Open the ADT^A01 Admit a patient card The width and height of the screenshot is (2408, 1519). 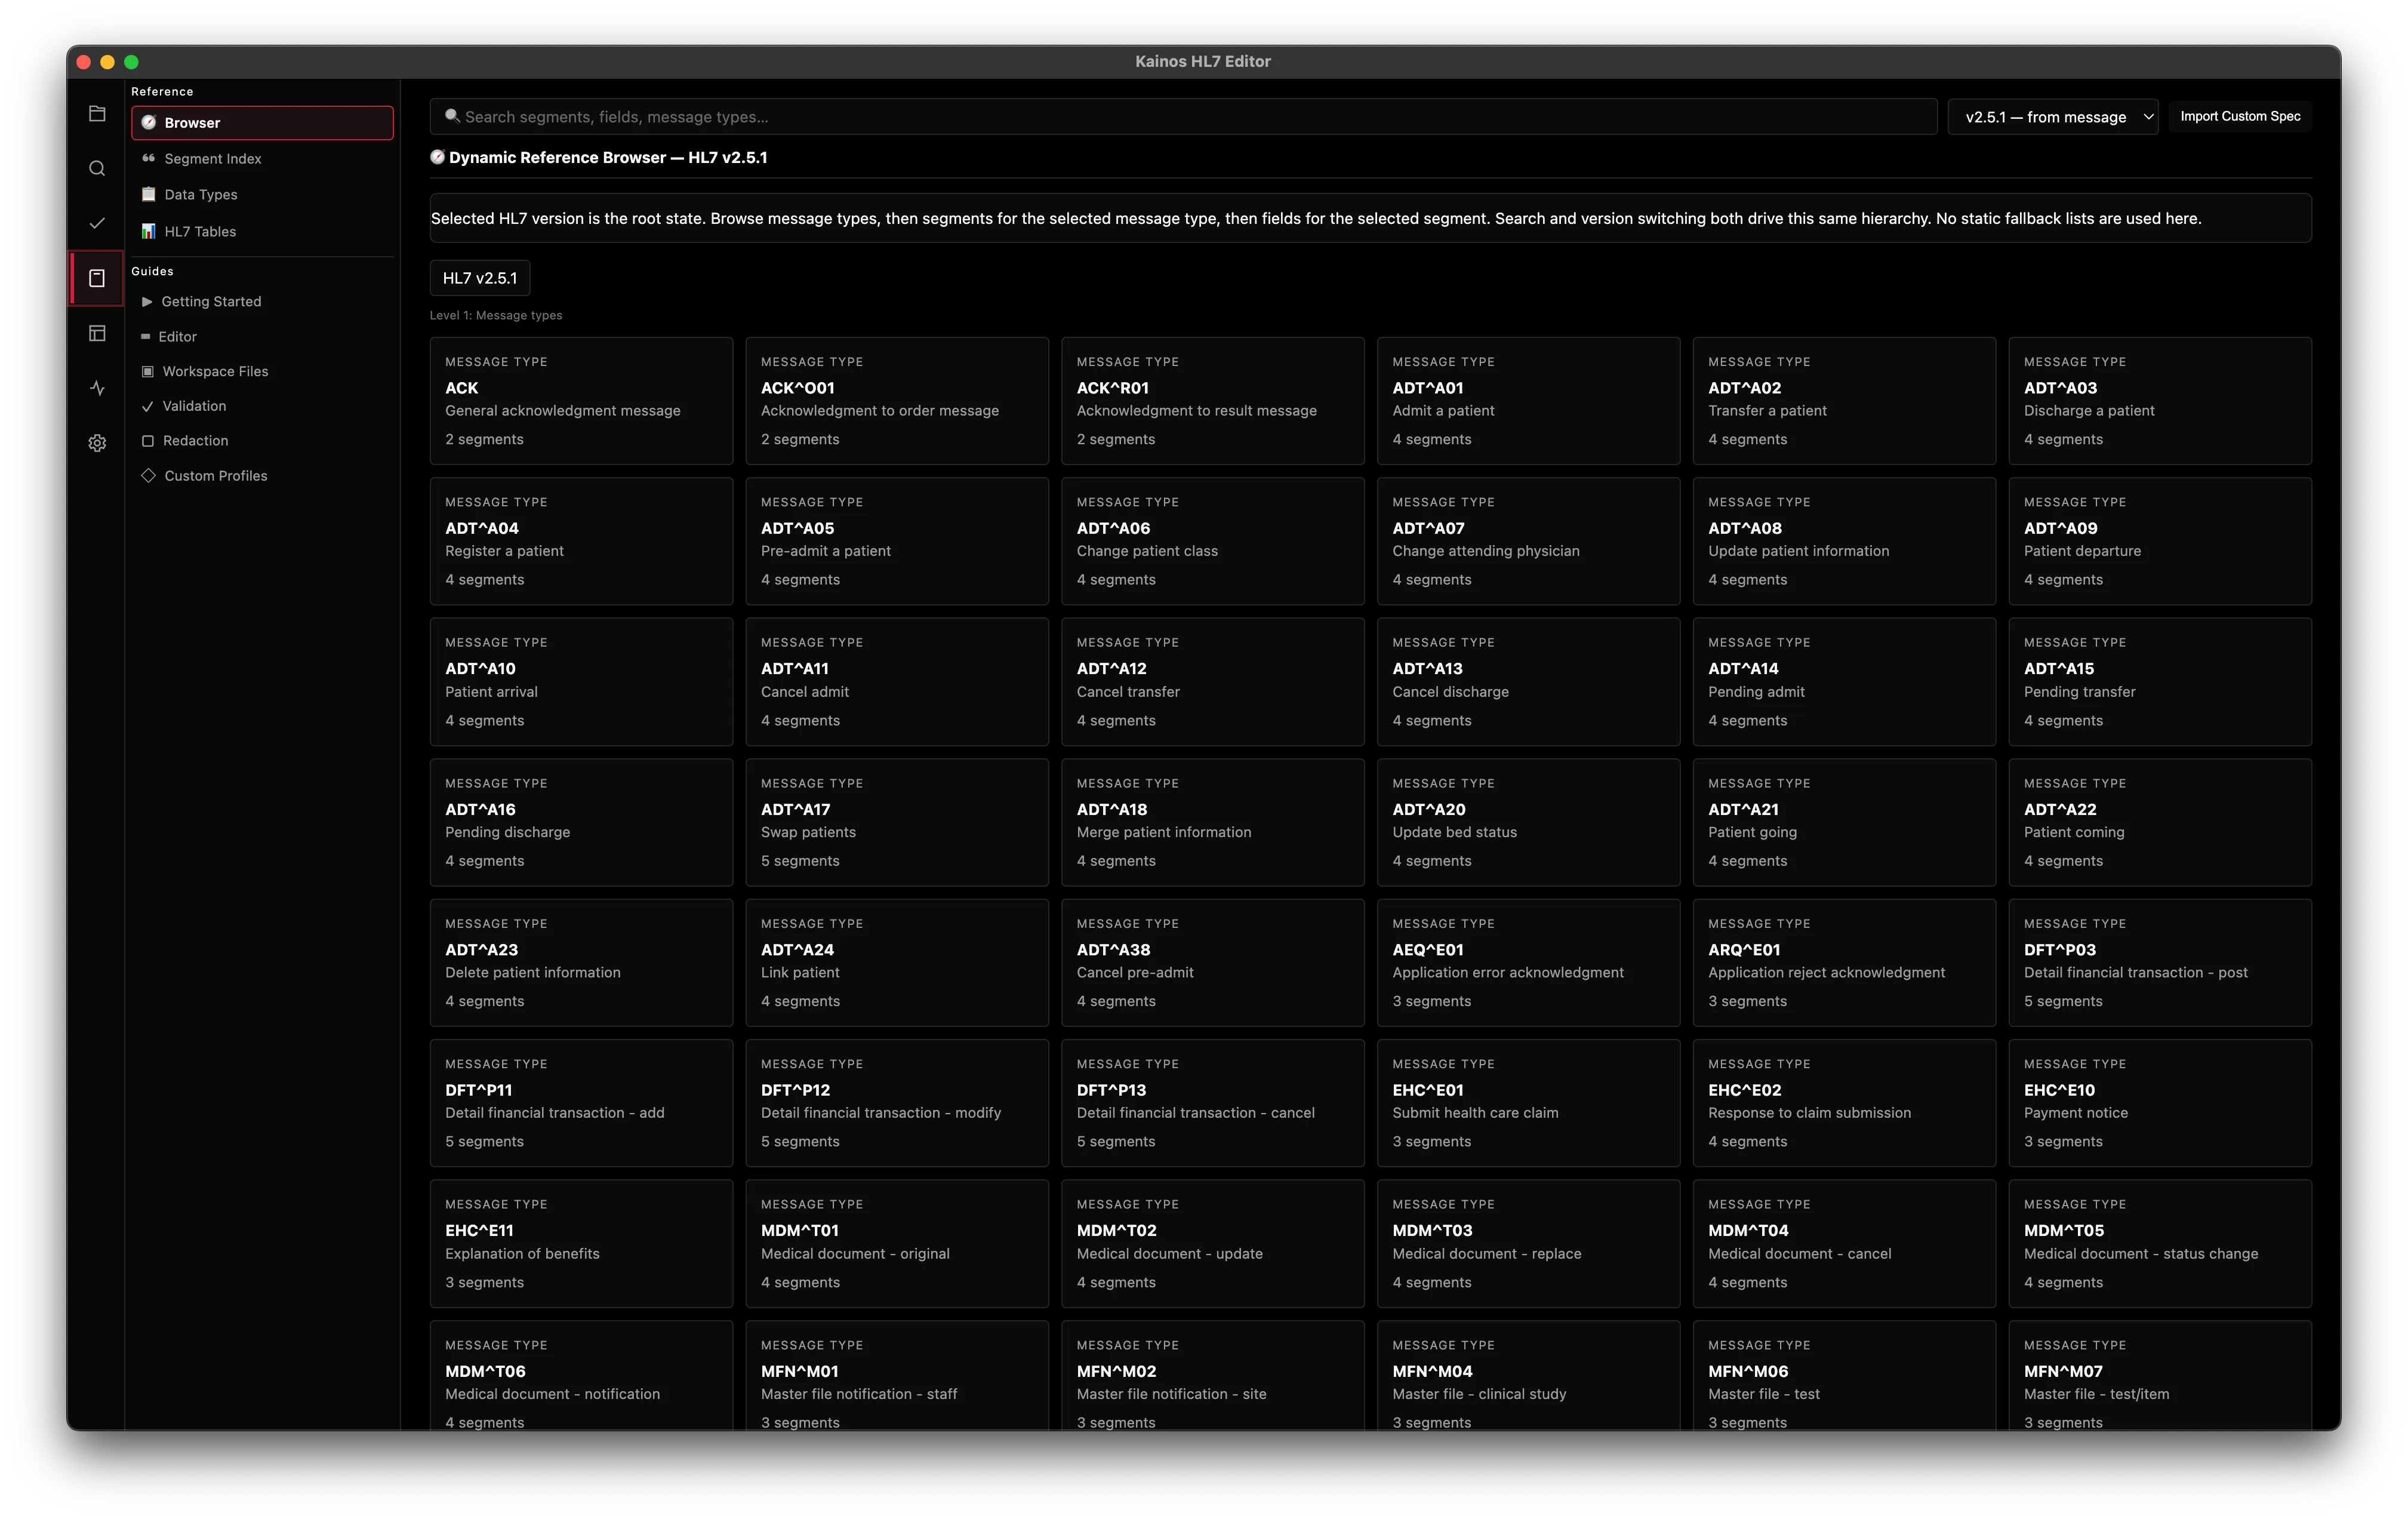point(1528,401)
